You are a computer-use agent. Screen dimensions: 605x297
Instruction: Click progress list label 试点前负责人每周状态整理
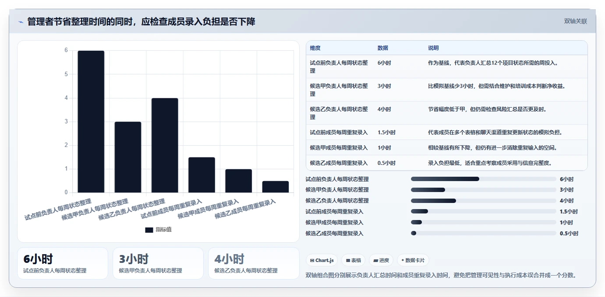pyautogui.click(x=337, y=179)
